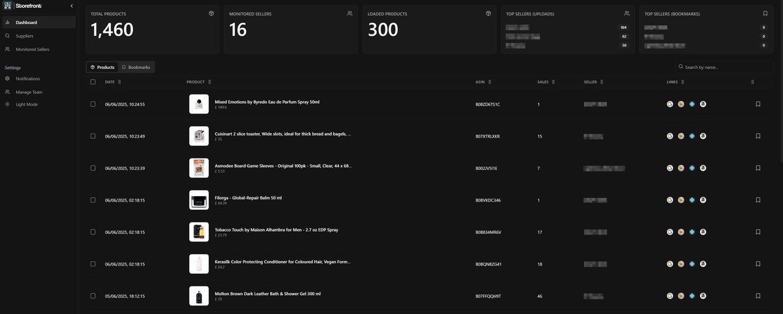783x314 pixels.
Task: Click the Cuisinart toaster product thumbnail
Action: 199,136
